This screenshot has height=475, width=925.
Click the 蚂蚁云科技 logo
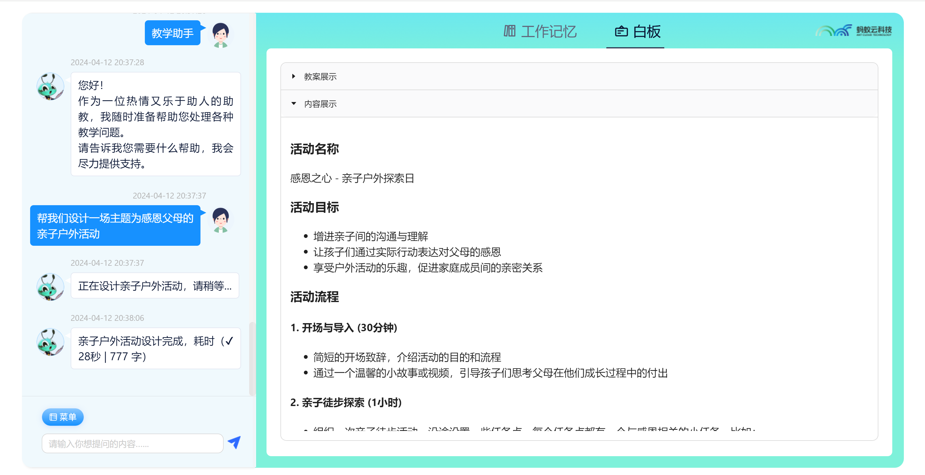[853, 30]
